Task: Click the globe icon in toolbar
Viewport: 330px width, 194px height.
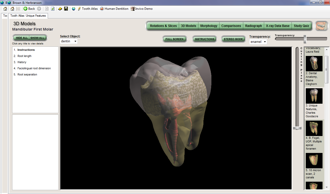Action: point(73,9)
